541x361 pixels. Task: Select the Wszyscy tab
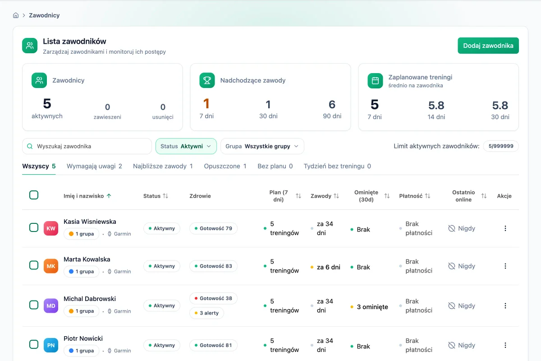(x=39, y=166)
